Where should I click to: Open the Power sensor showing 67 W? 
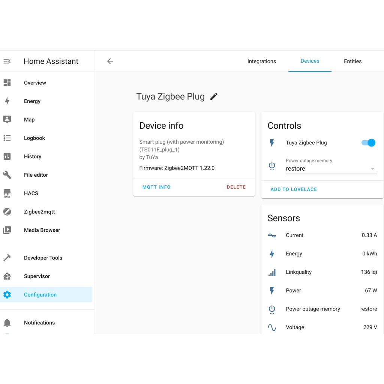point(322,291)
